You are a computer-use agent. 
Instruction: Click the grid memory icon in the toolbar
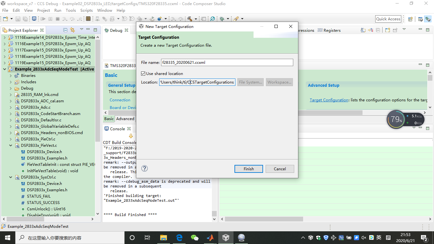(88, 19)
